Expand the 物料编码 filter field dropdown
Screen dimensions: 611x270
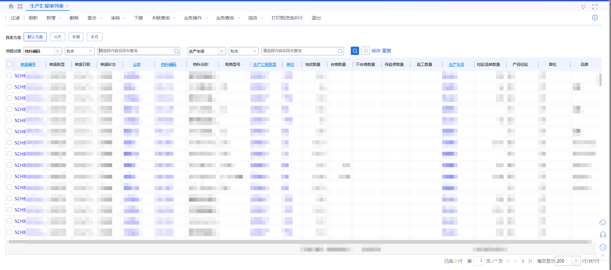(x=58, y=51)
